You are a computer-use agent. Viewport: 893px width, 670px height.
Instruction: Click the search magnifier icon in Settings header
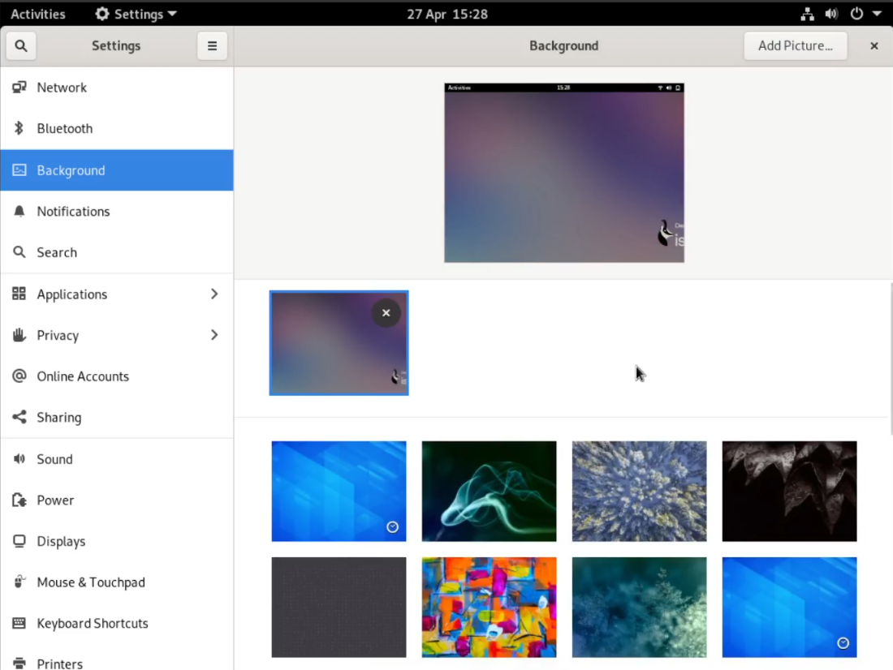point(21,46)
